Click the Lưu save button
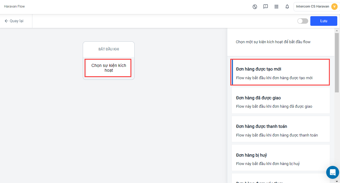The height and width of the screenshot is (183, 340). tap(324, 21)
